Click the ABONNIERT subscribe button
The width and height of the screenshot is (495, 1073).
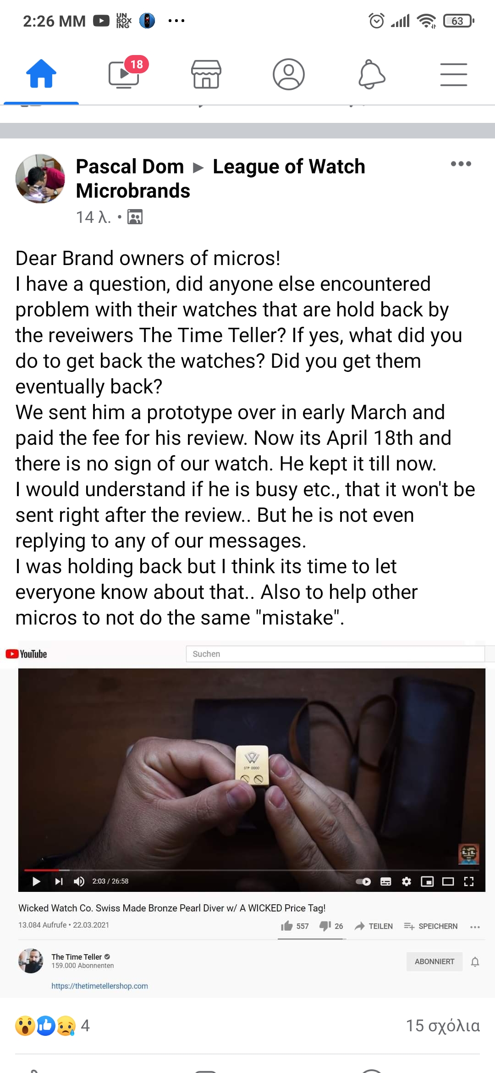click(x=434, y=962)
